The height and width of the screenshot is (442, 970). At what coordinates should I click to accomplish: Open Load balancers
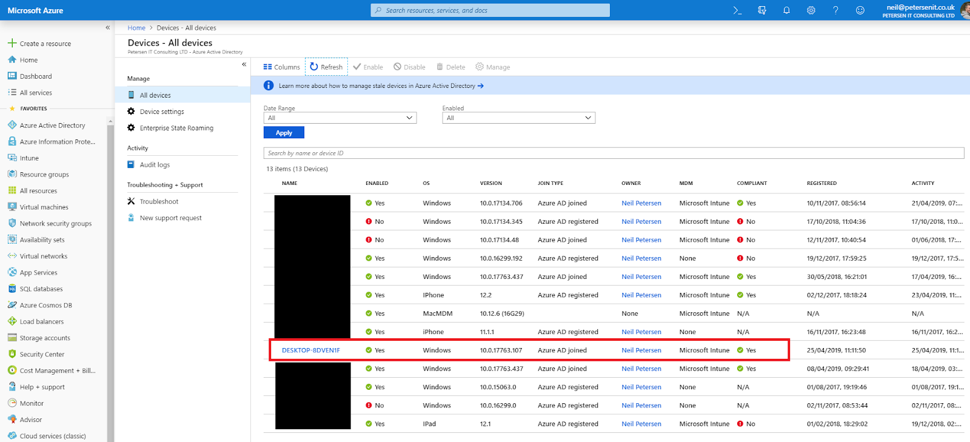tap(36, 322)
